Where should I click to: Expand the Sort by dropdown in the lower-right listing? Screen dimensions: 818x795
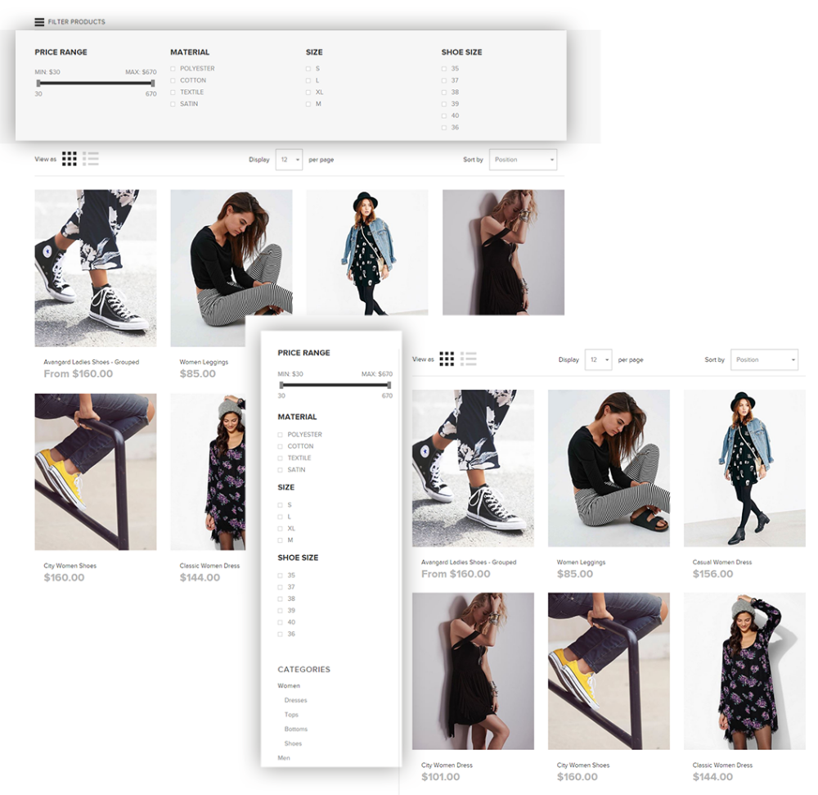[765, 359]
